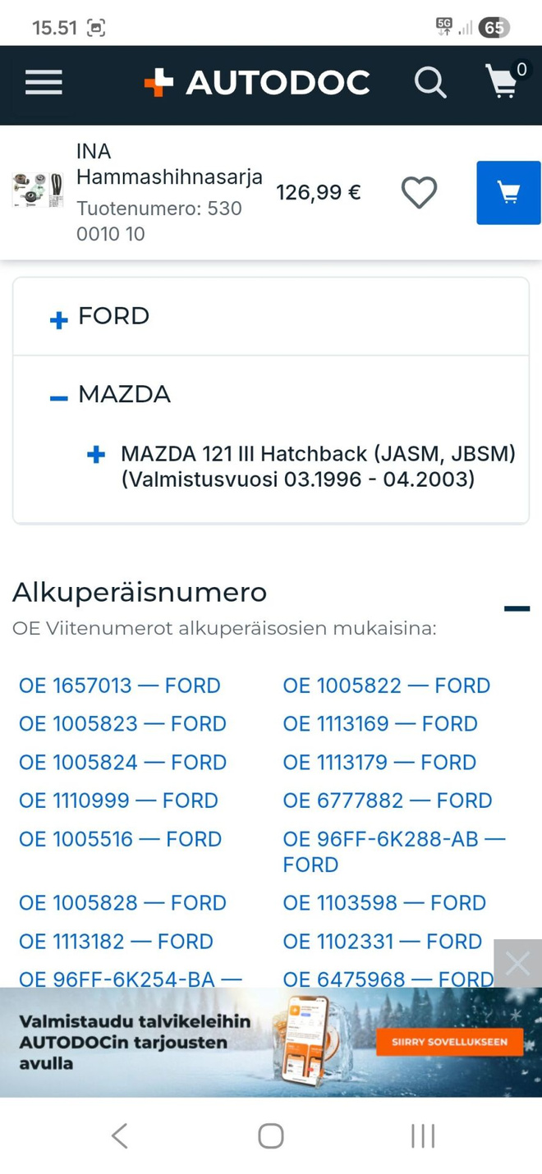The height and width of the screenshot is (1174, 542).
Task: Open OE 1005822 FORD link
Action: (x=386, y=686)
